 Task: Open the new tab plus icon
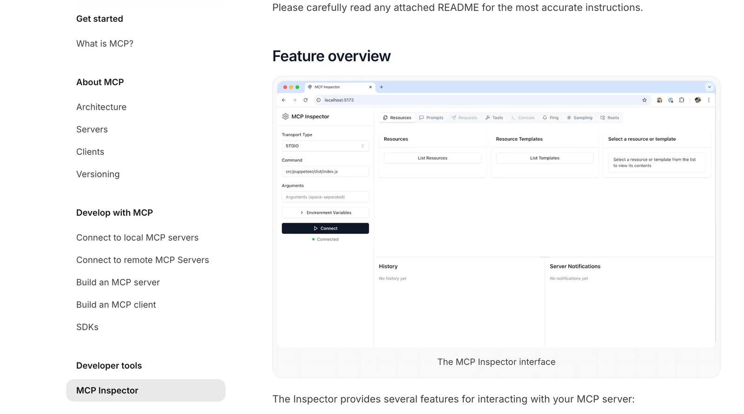point(381,87)
